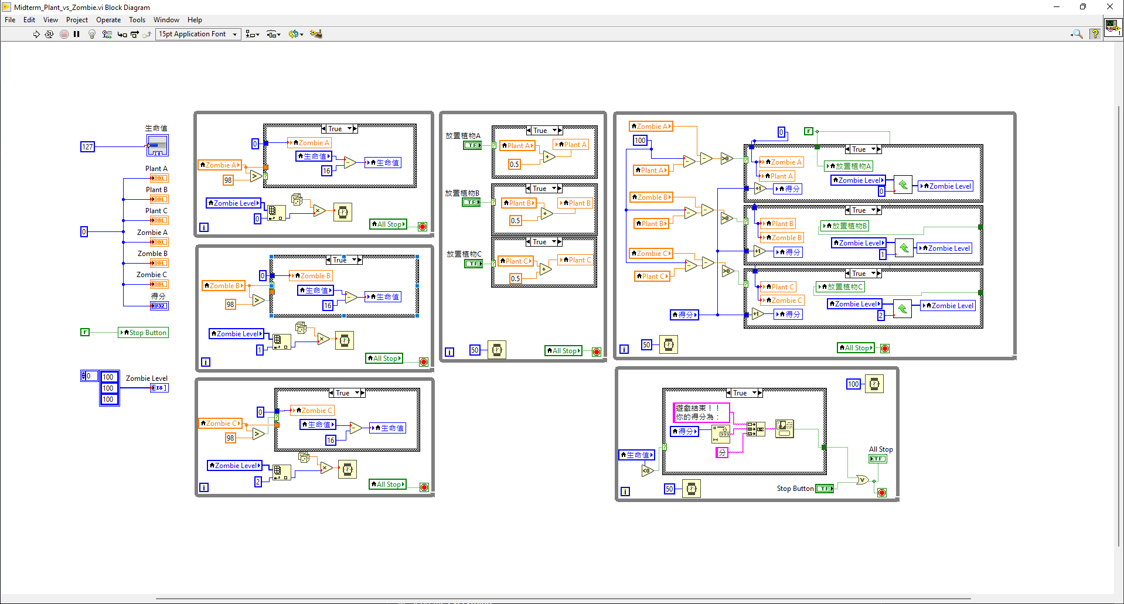Image resolution: width=1124 pixels, height=604 pixels.
Task: Click the random number dice in Zombie A loop
Action: pyautogui.click(x=297, y=199)
